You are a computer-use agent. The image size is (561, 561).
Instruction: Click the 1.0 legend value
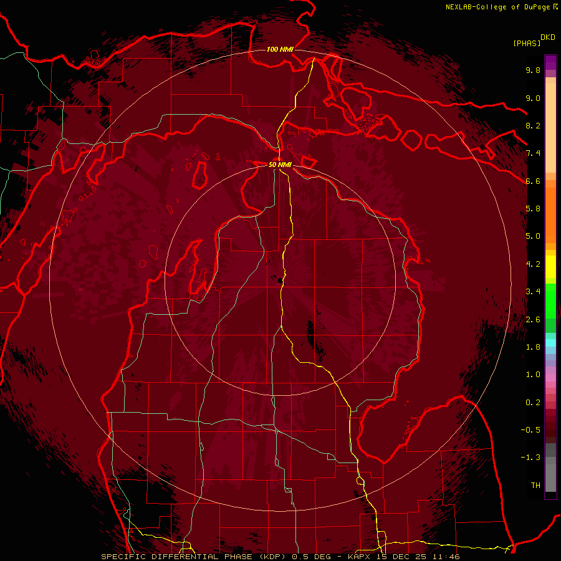pos(533,375)
